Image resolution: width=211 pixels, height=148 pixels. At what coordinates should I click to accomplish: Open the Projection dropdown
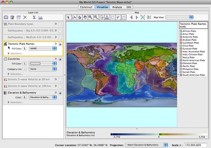tap(147, 145)
